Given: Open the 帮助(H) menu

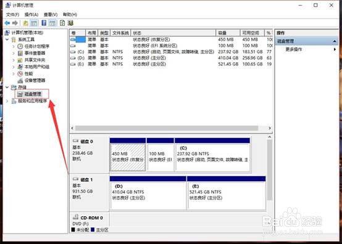Looking at the screenshot, I should coord(70,15).
